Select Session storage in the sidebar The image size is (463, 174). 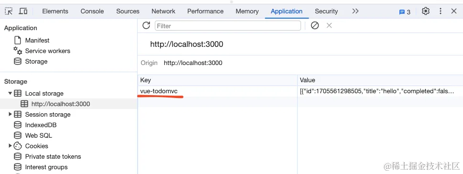(x=48, y=114)
